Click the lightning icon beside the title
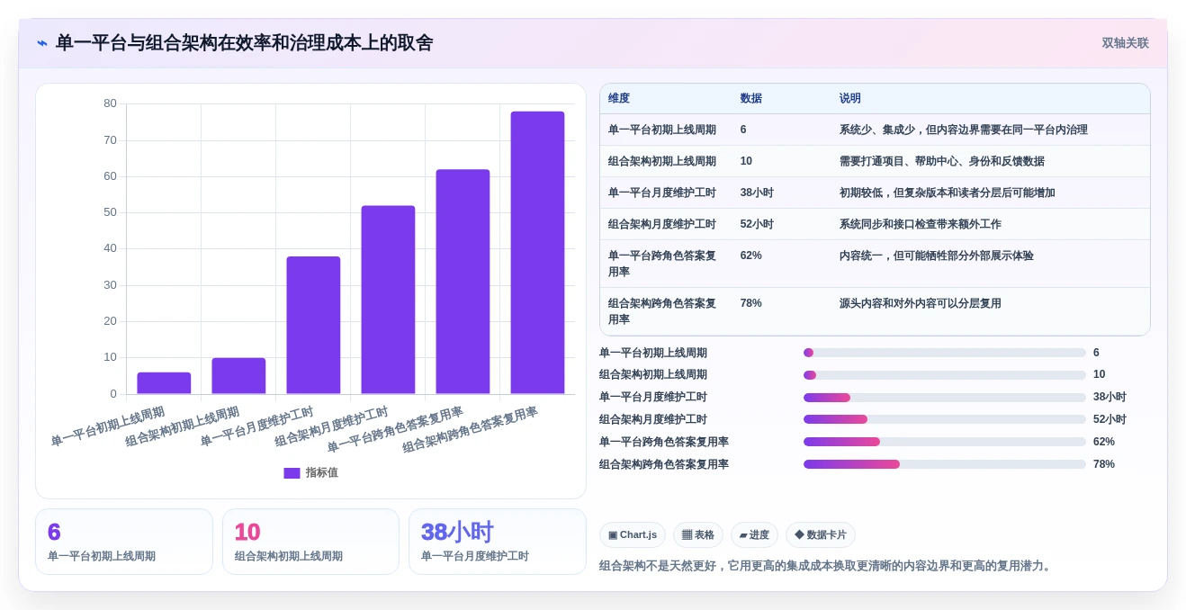The height and width of the screenshot is (610, 1186). pos(42,43)
